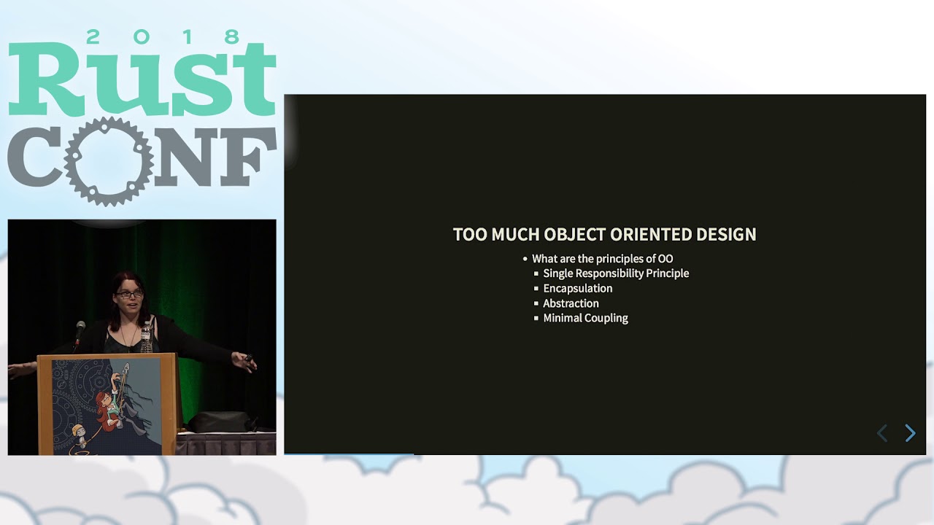The width and height of the screenshot is (934, 525).
Task: Click 'Single Responsibility Principle' bullet
Action: [x=616, y=273]
